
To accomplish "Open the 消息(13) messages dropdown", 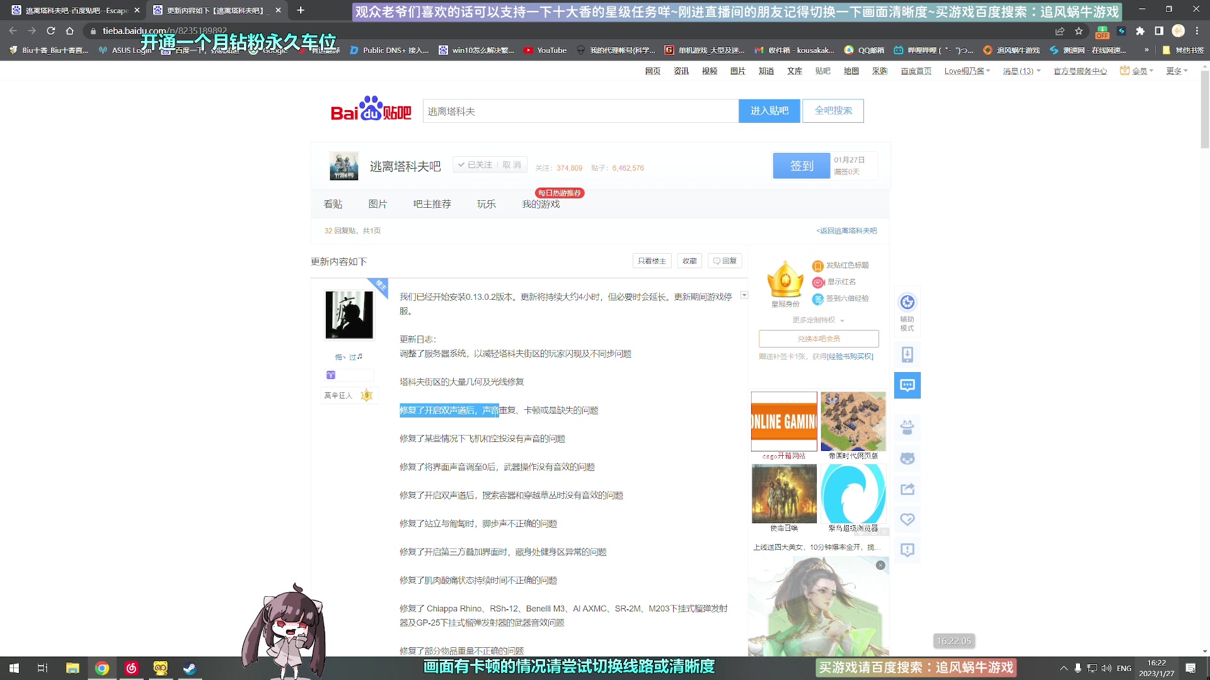I will pos(1018,71).
